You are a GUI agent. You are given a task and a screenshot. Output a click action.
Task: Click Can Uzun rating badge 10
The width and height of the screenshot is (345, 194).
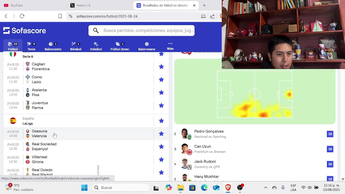click(x=330, y=149)
